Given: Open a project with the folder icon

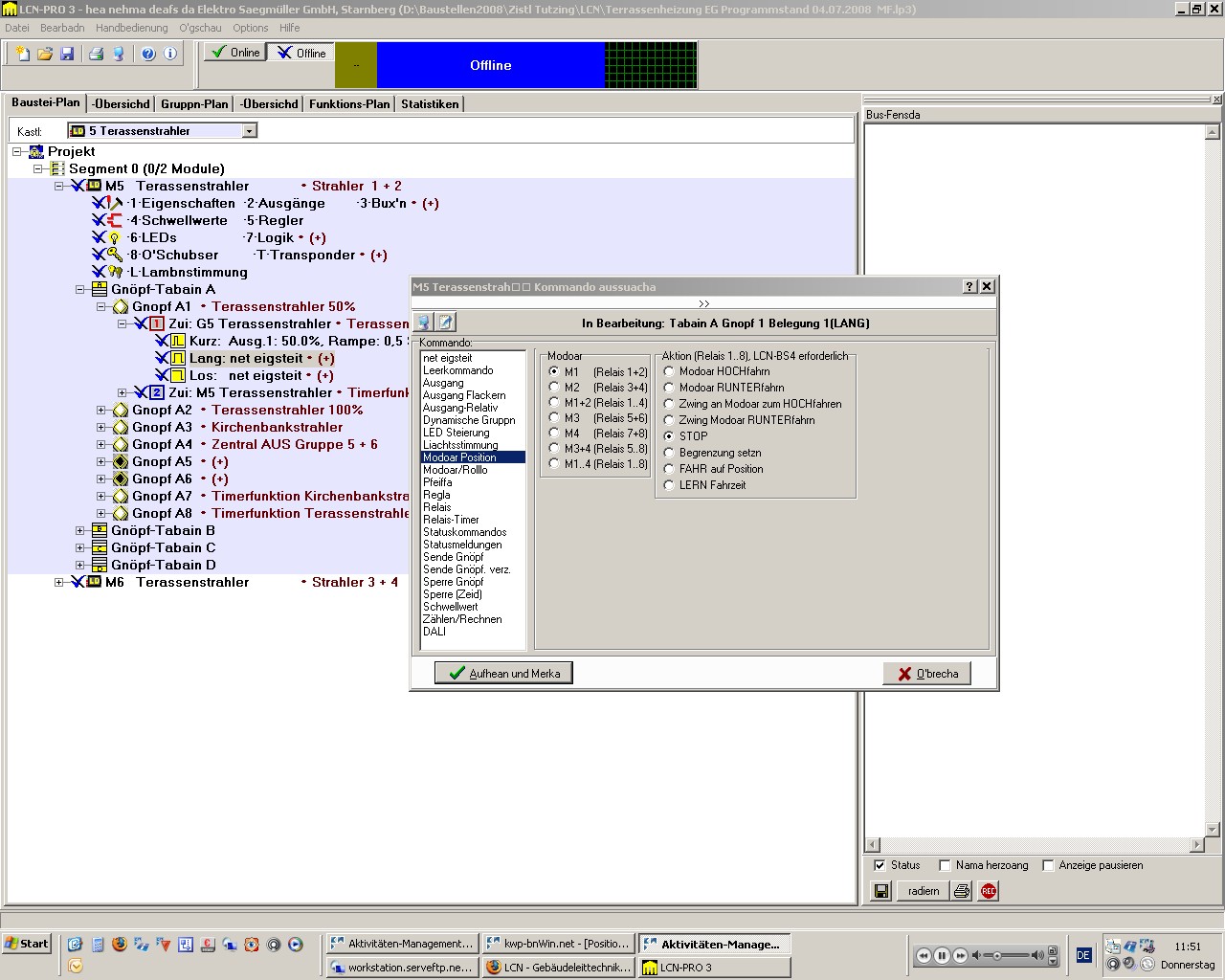Looking at the screenshot, I should click(x=45, y=54).
